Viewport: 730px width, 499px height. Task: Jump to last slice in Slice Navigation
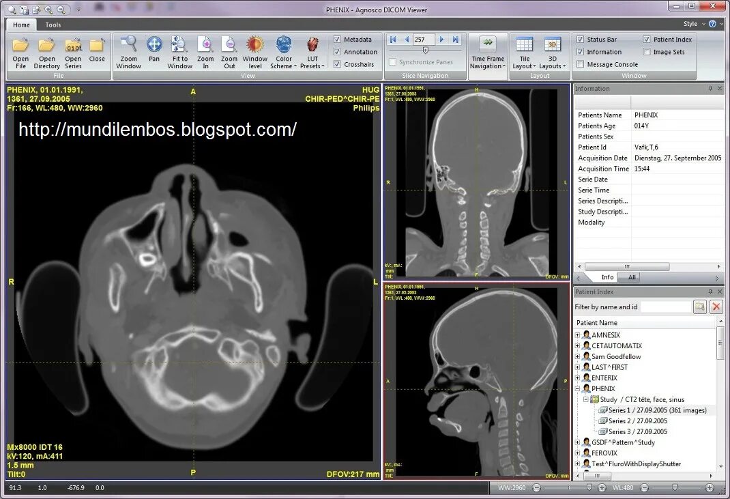pyautogui.click(x=455, y=40)
